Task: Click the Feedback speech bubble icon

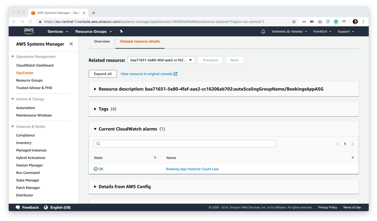Action: (x=18, y=207)
